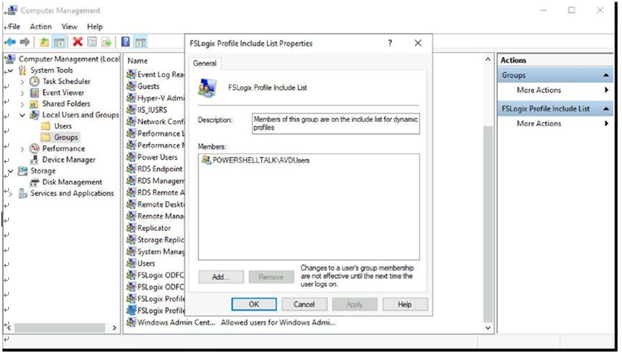
Task: Click the Users folder icon in tree
Action: [46, 126]
